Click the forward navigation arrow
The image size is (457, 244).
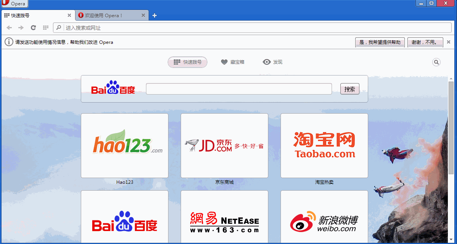[x=21, y=27]
